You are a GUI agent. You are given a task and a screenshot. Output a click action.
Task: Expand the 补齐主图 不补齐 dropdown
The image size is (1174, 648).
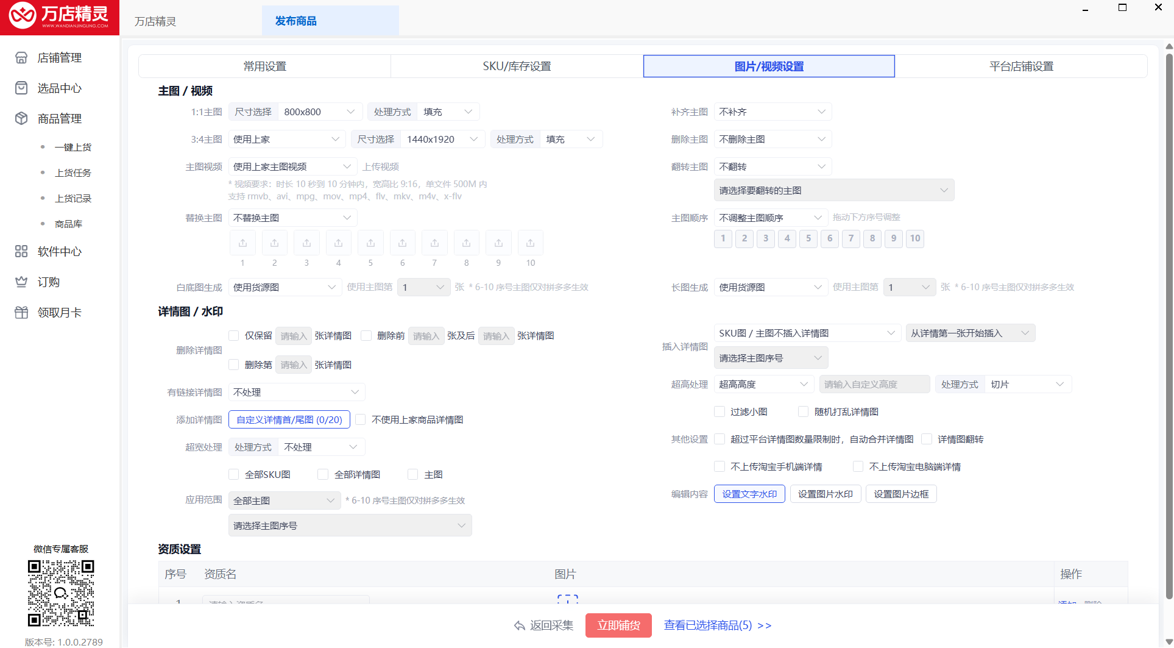(x=773, y=112)
